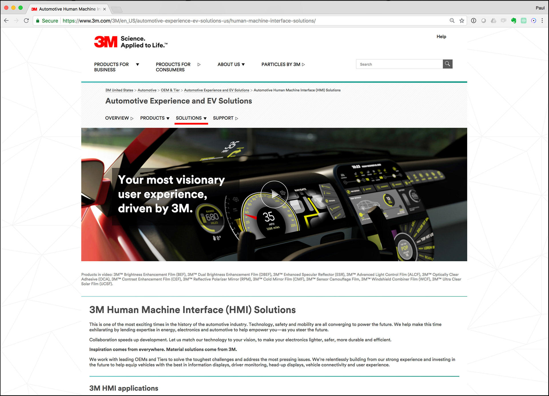The image size is (549, 396).
Task: Click the grey circle extension icon
Action: pyautogui.click(x=484, y=21)
